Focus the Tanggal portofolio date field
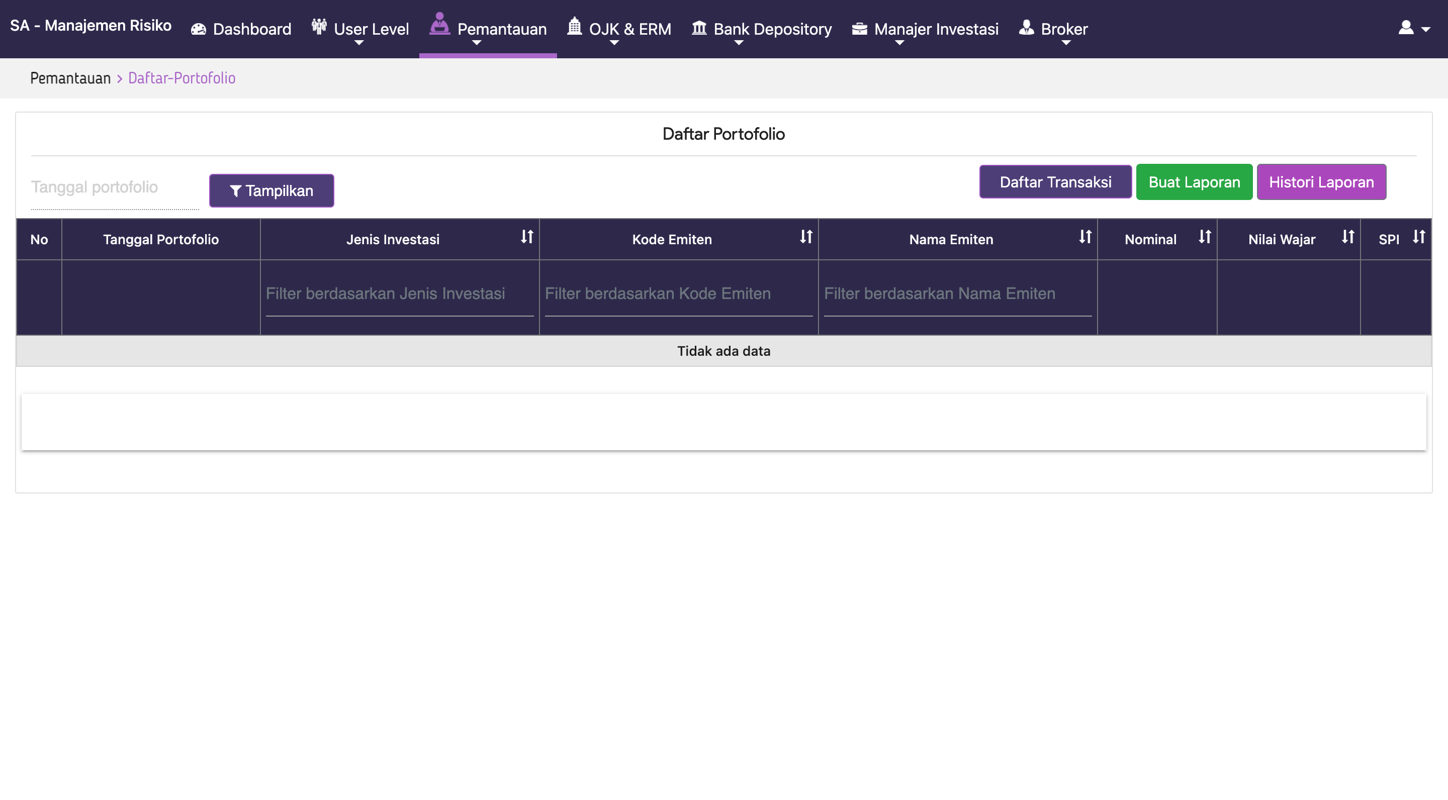This screenshot has height=800, width=1448. pyautogui.click(x=115, y=187)
